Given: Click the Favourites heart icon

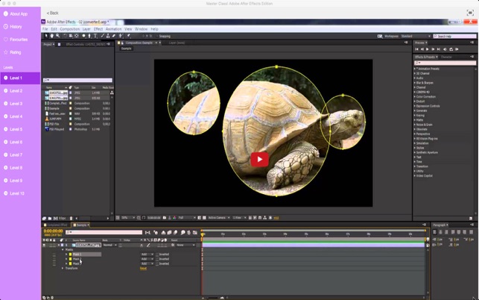Looking at the screenshot, I should tap(6, 39).
